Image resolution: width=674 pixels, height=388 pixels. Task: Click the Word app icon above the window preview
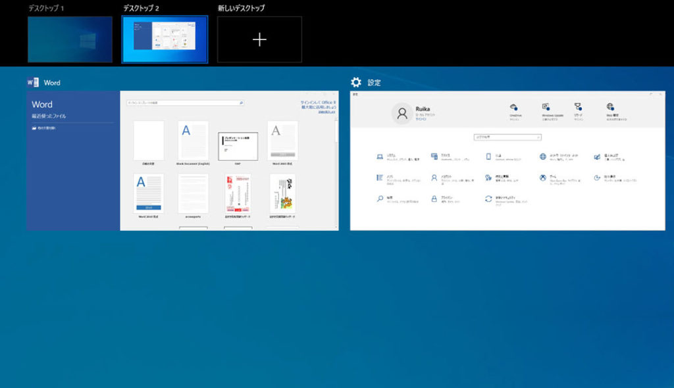(32, 82)
